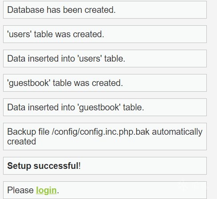This screenshot has width=217, height=199.
Task: Click the backup file created message box
Action: (x=105, y=137)
